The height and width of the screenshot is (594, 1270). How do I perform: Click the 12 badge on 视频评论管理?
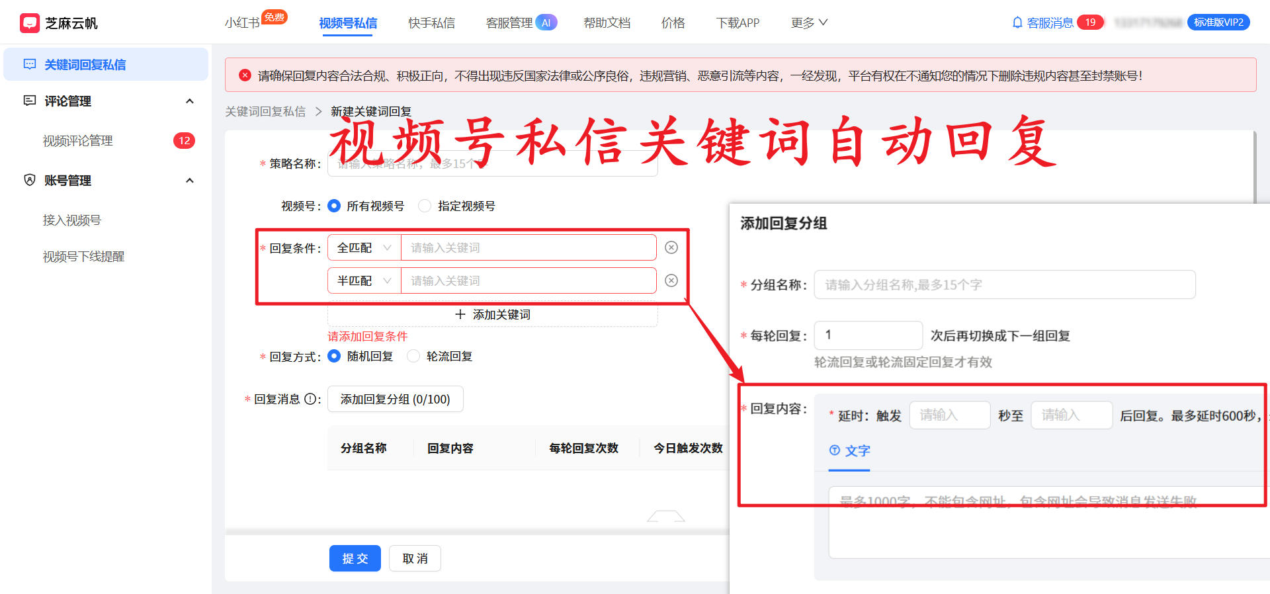pyautogui.click(x=184, y=140)
